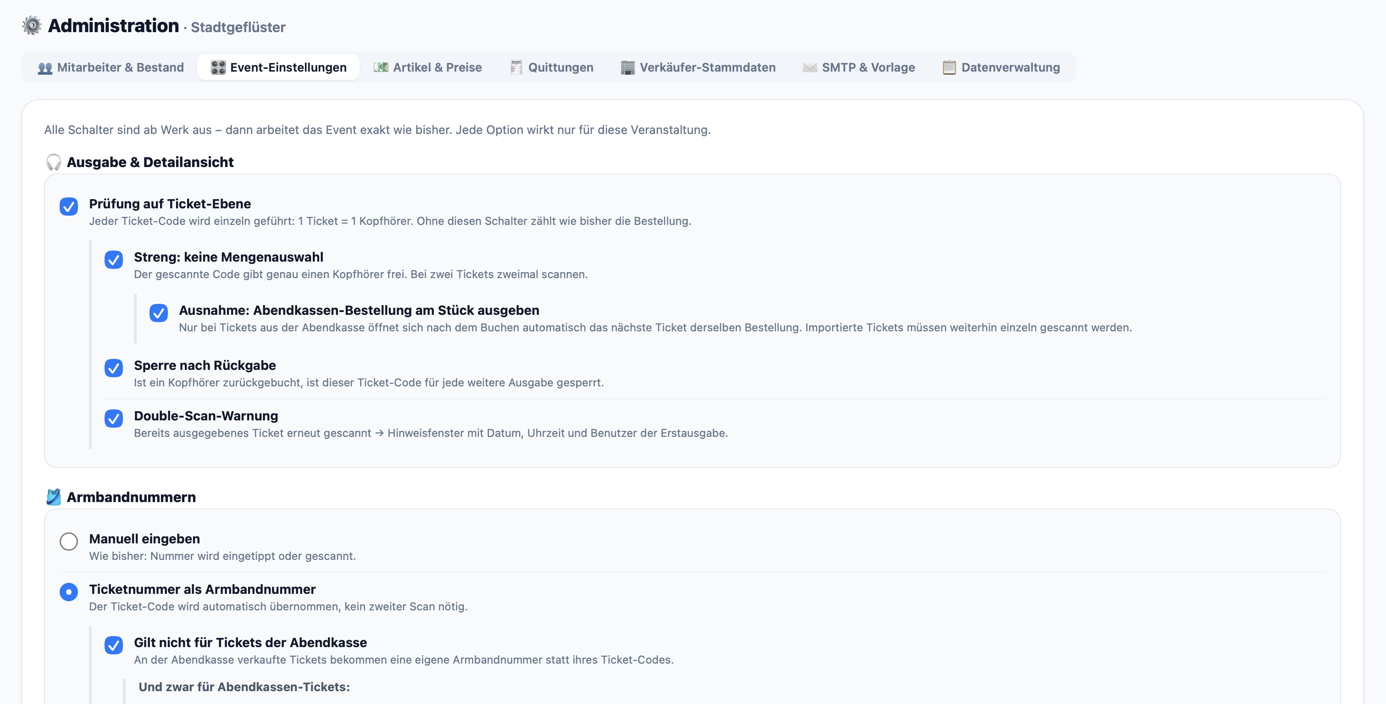Click the Armbandnummern section heading
The image size is (1386, 704).
tap(131, 497)
